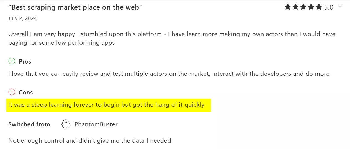The height and width of the screenshot is (149, 350).
Task: Click the first rating star
Action: click(288, 7)
